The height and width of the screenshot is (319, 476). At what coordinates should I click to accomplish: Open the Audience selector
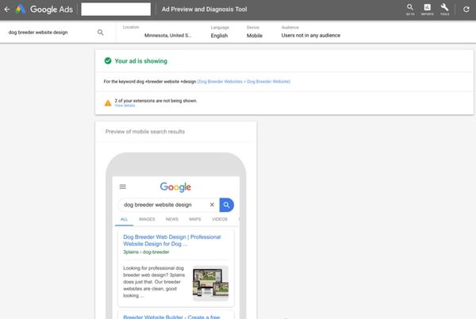tap(310, 32)
